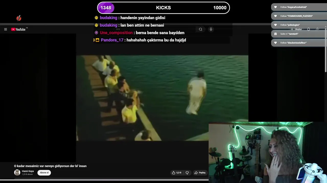This screenshot has height=183, width=327.
Task: Subscribe with the Abone ol button
Action: click(44, 173)
